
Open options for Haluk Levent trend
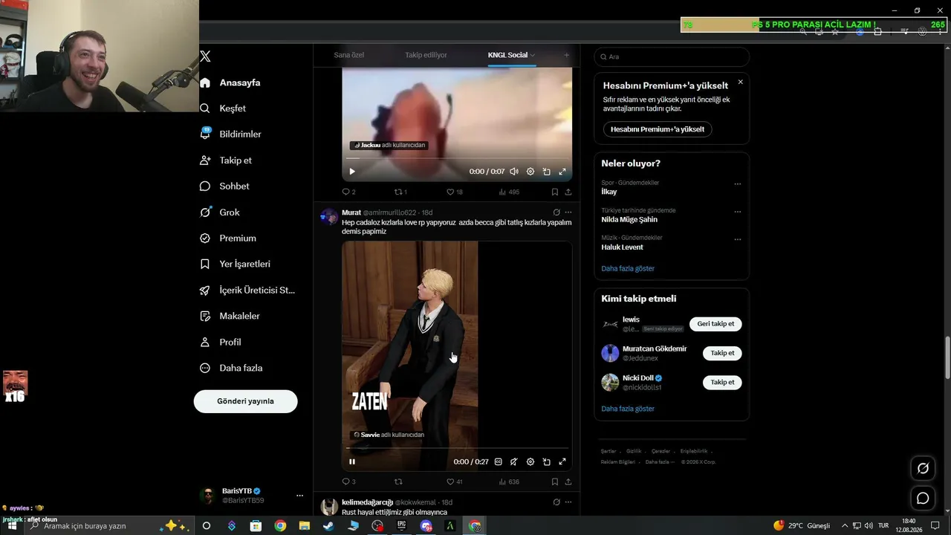738,239
